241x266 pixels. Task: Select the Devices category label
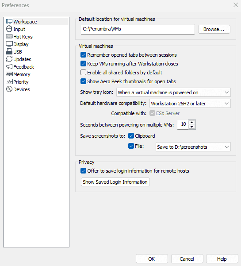22,89
